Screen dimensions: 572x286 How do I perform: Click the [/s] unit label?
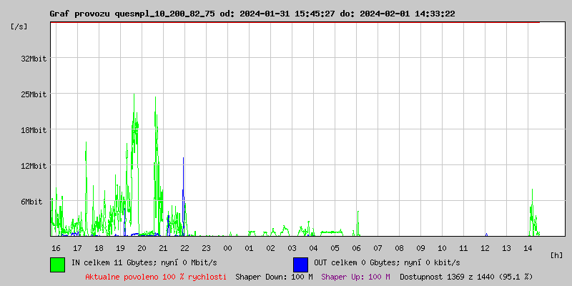pos(20,26)
